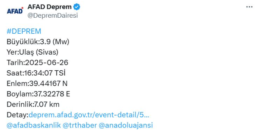Open the AFAD logo profile picture

click(x=15, y=11)
